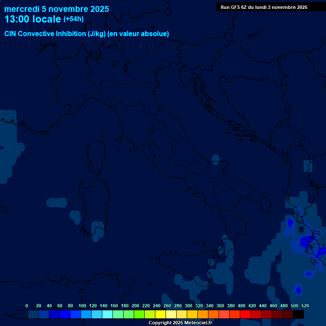Click the darkest navy swatch at legend's left end
Screen dimensions: 326x326
[22, 315]
